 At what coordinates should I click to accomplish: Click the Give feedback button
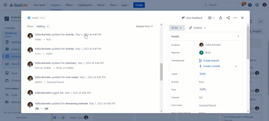pyautogui.click(x=192, y=18)
